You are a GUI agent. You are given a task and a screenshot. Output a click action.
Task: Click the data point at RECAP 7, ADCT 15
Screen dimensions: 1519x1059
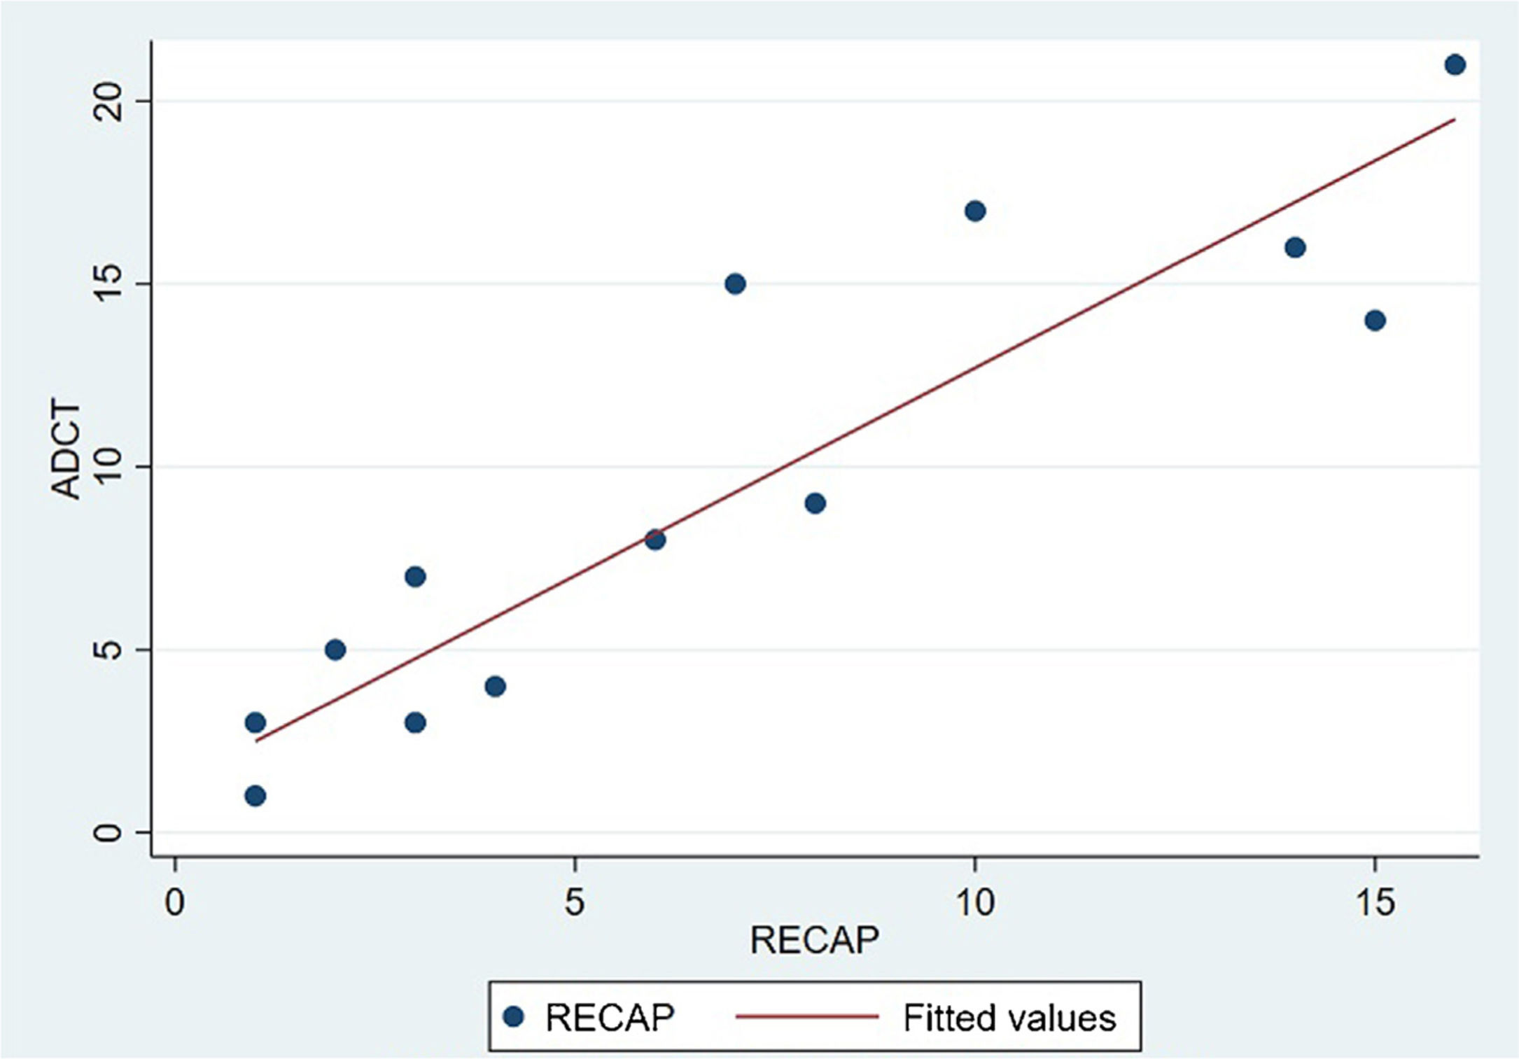point(735,284)
